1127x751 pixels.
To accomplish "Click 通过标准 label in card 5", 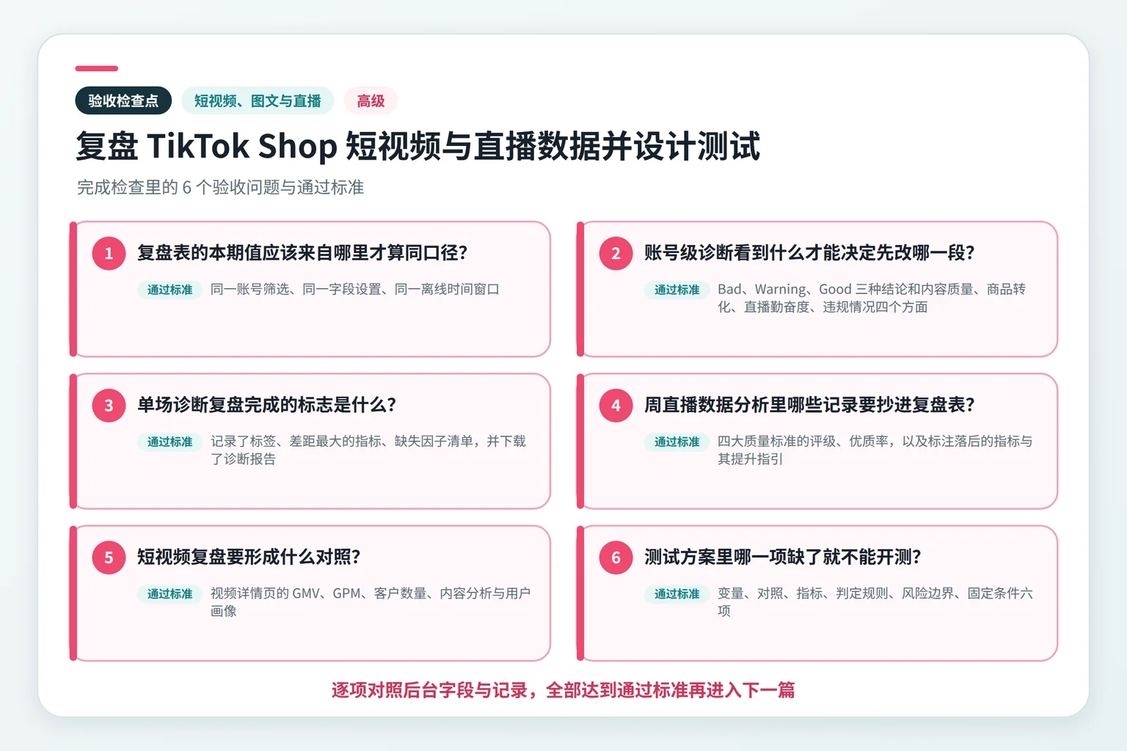I will [169, 594].
